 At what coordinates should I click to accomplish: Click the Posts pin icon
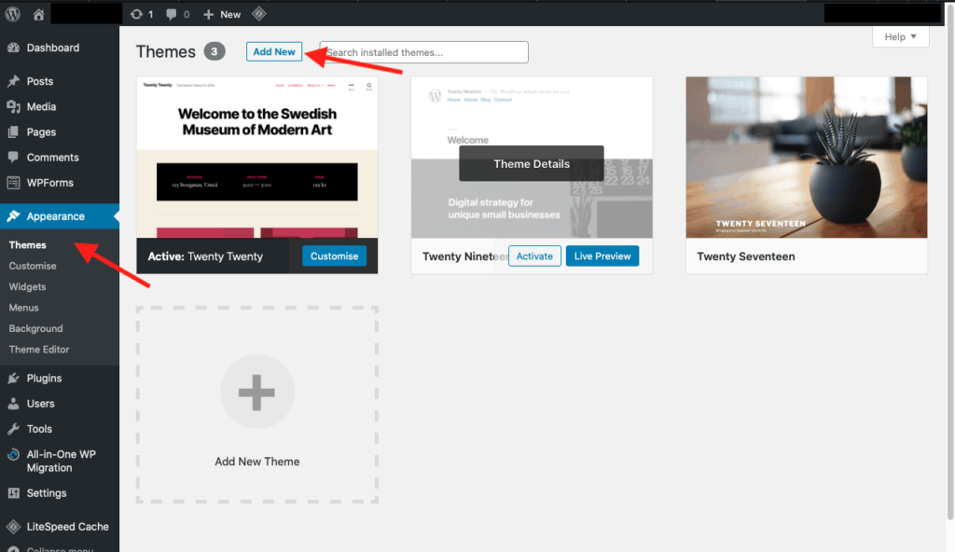(x=13, y=81)
